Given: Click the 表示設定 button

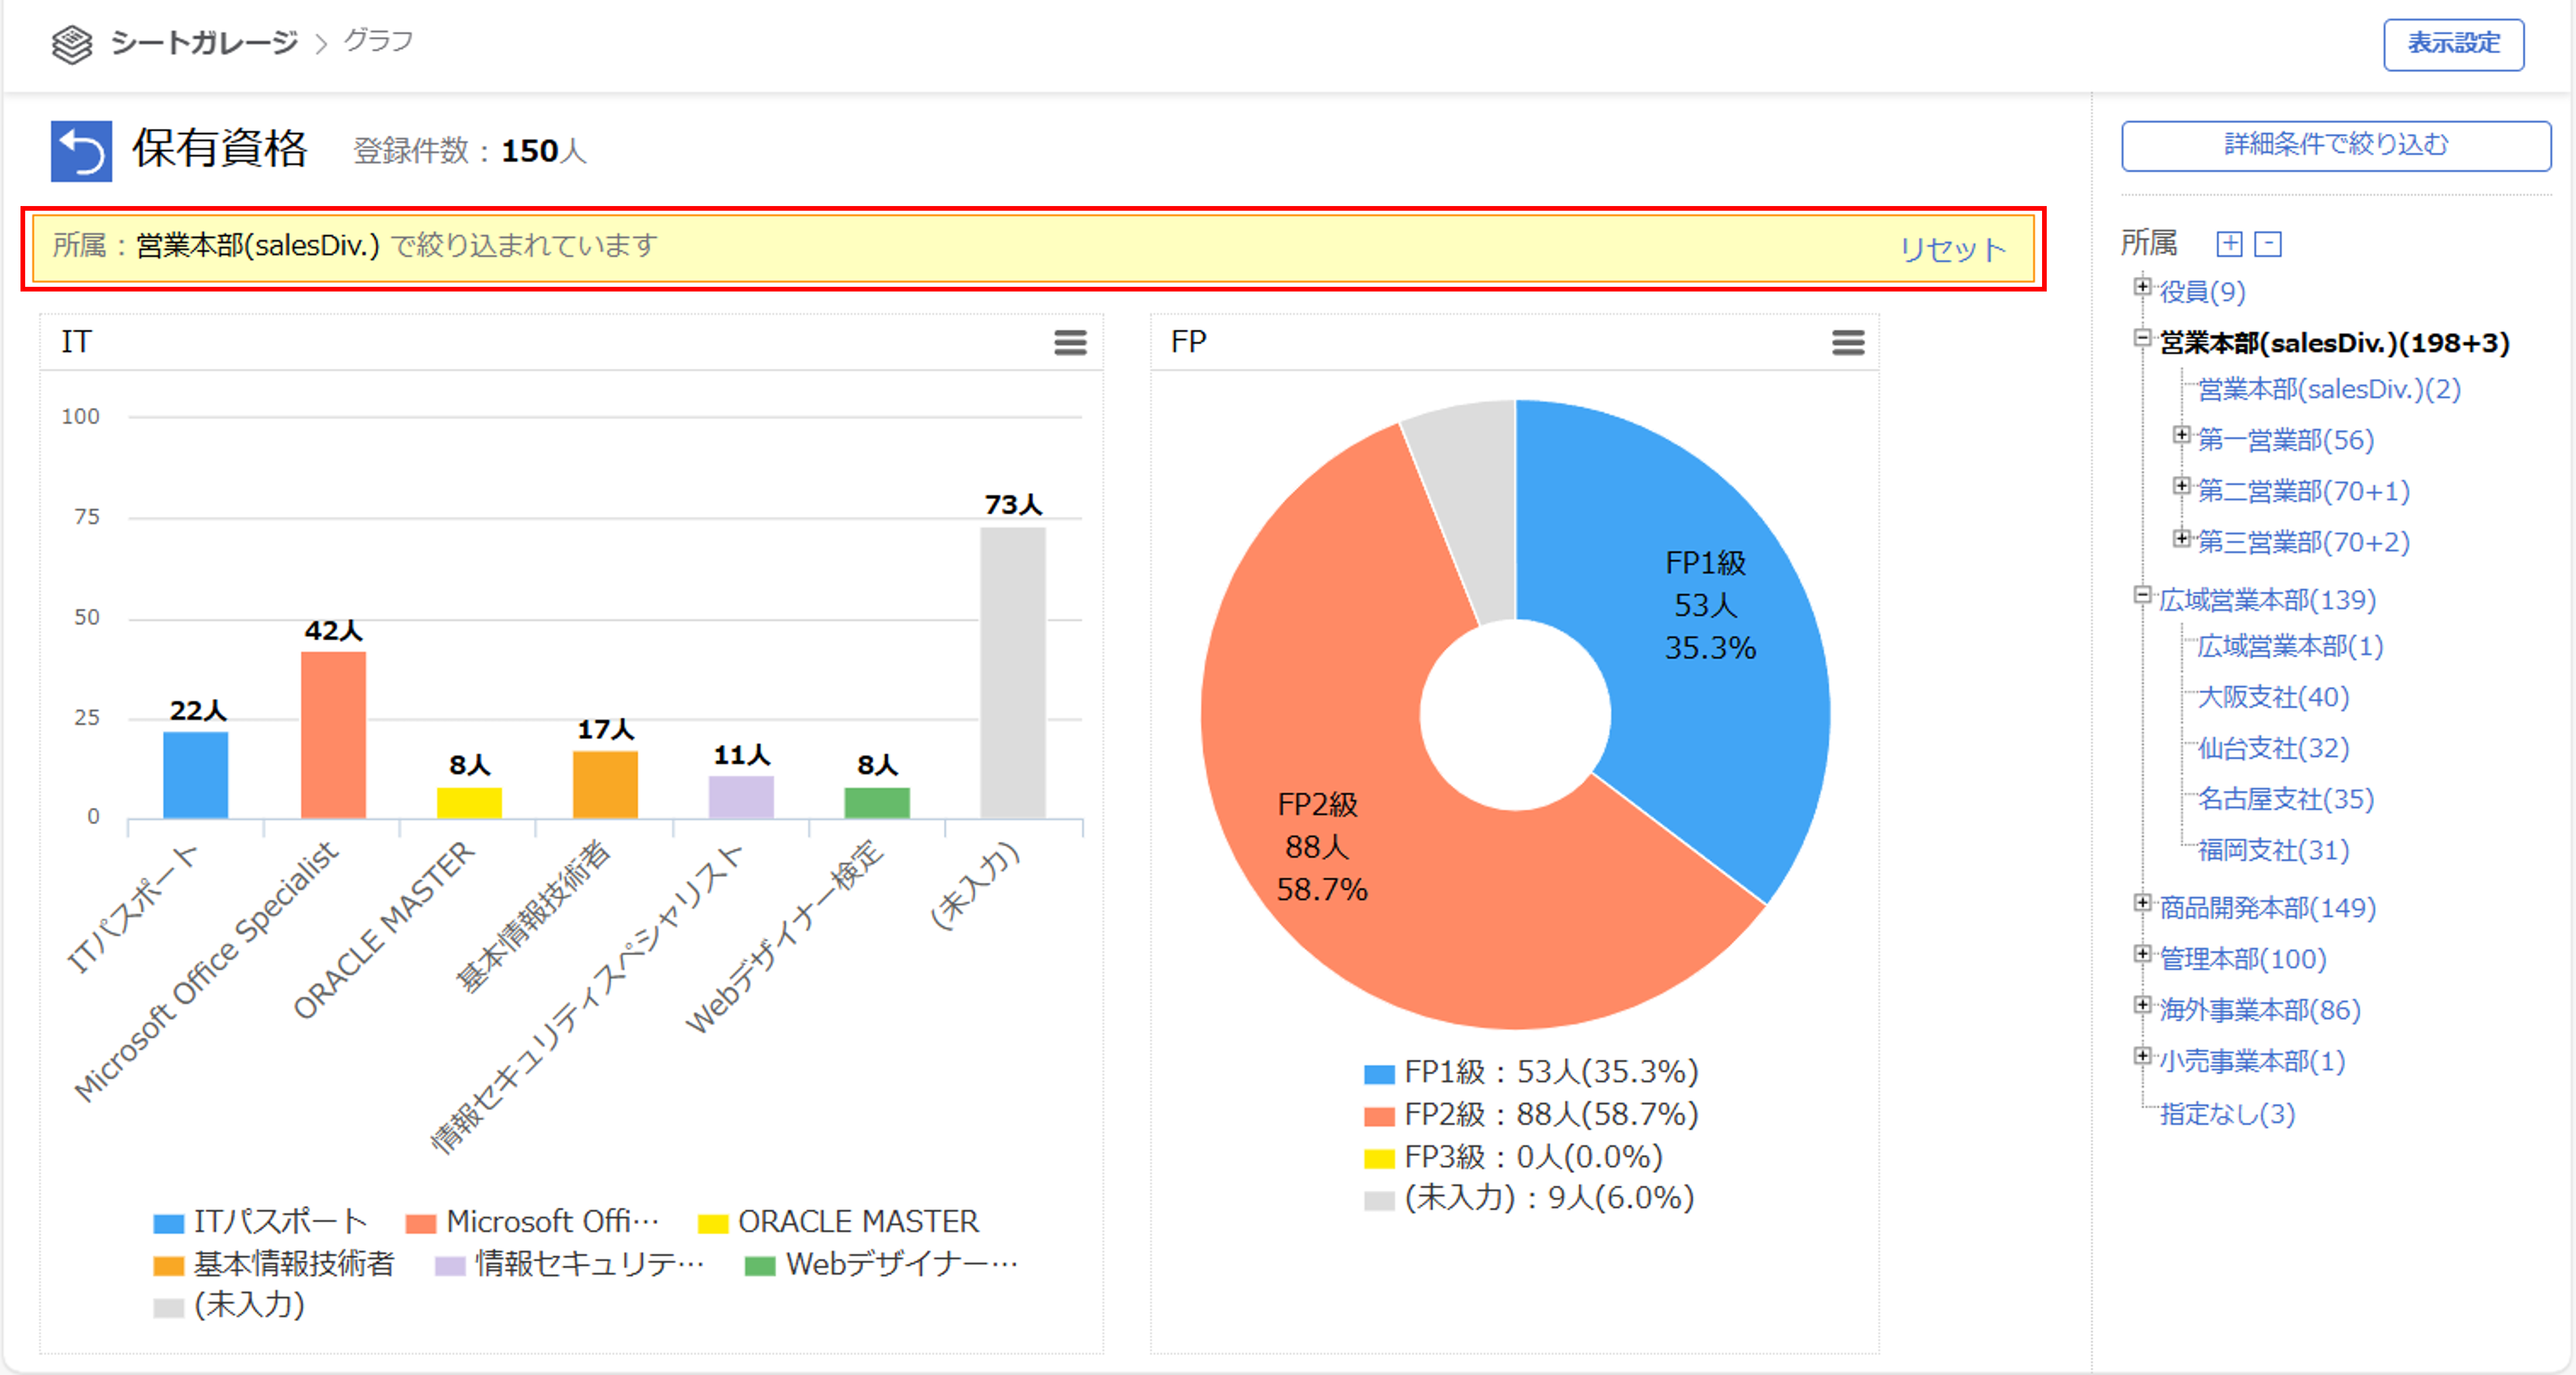Looking at the screenshot, I should (2452, 44).
